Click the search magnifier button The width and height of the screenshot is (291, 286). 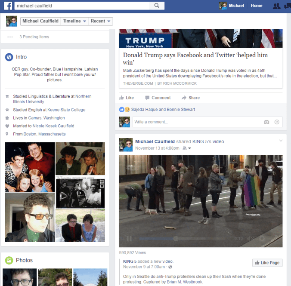pos(157,6)
